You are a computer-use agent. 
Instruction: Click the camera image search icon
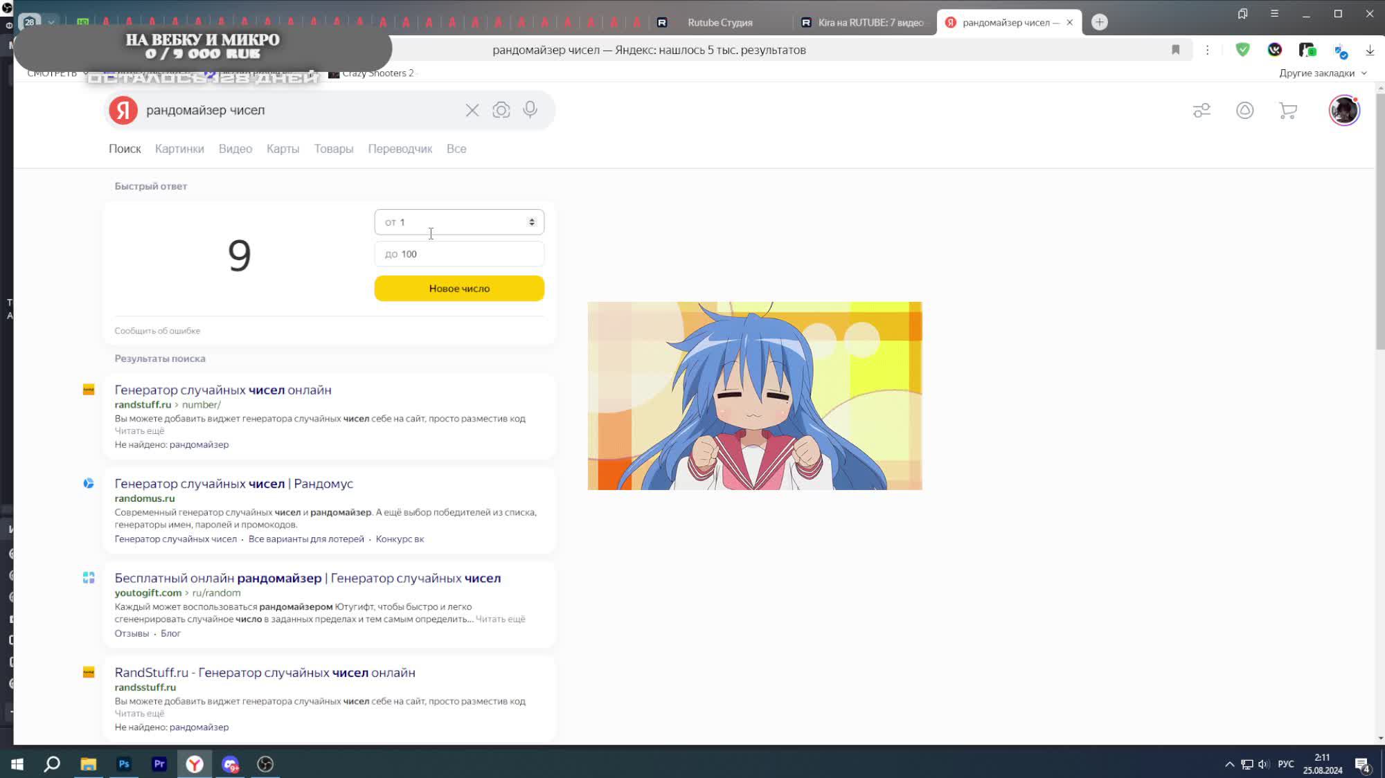[501, 110]
